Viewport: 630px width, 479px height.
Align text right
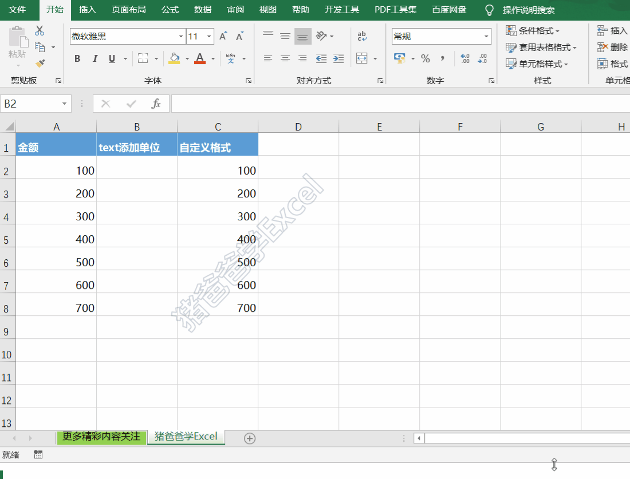(302, 58)
